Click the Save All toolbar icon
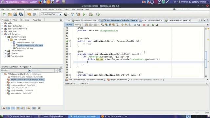Image resolution: width=210 pixels, height=118 pixels. click(21, 14)
